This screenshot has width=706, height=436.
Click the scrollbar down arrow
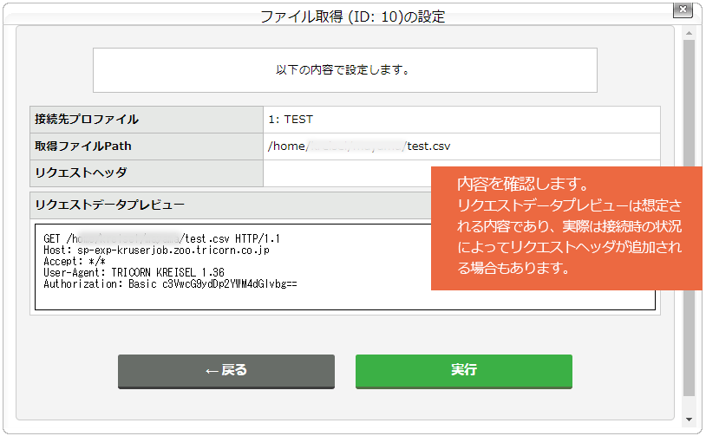(689, 420)
